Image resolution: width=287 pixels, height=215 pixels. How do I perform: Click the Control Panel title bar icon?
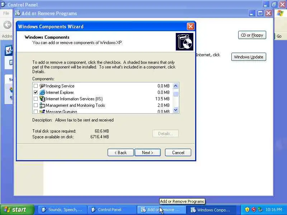click(x=3, y=4)
